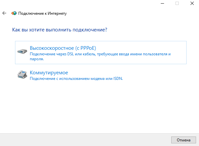The image size is (199, 146).
Task: Choose Коммутируемое dial-up connection
Action: [101, 75]
